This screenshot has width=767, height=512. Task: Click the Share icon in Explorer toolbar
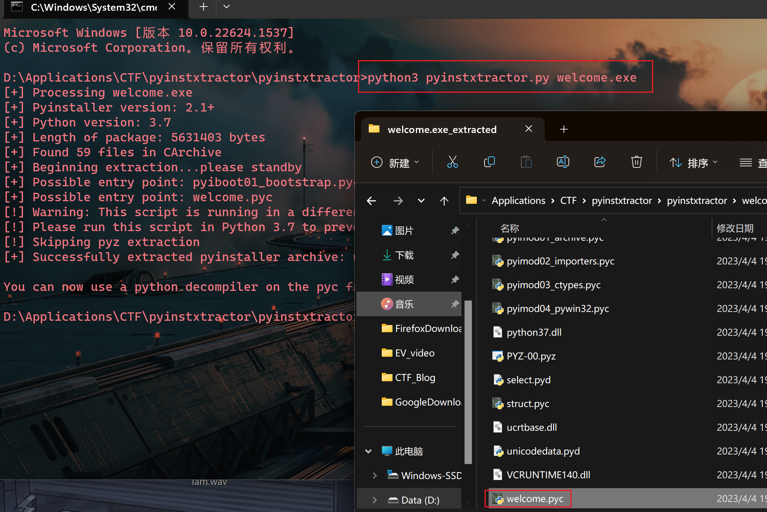pyautogui.click(x=599, y=162)
